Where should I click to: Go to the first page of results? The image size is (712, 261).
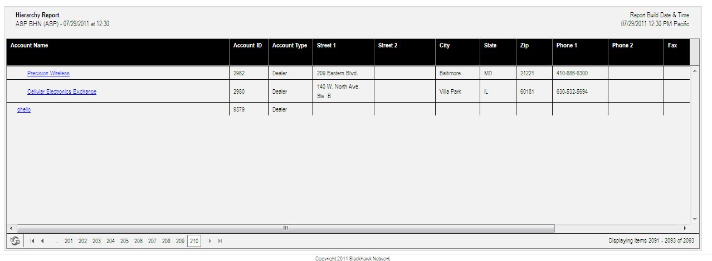tap(32, 241)
